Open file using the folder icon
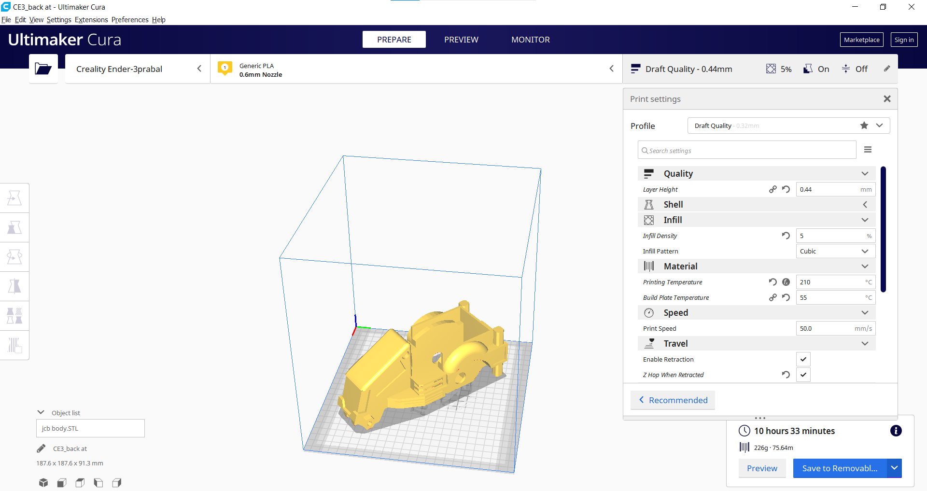 43,69
